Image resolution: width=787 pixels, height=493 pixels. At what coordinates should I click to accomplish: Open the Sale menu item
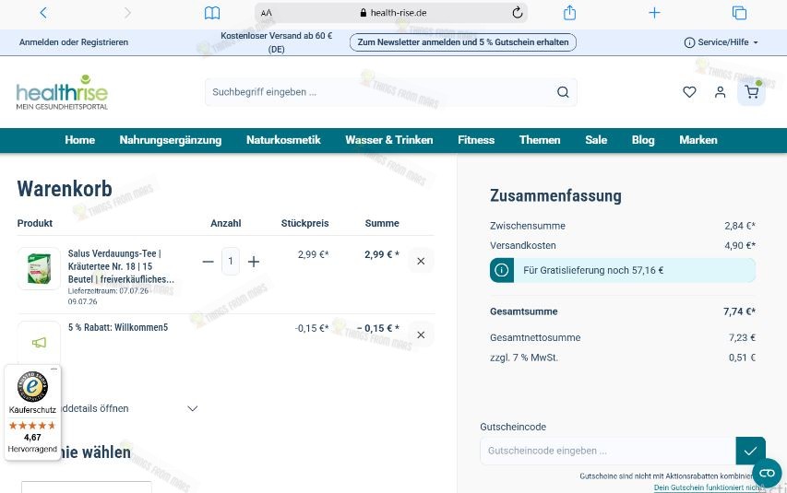point(596,140)
